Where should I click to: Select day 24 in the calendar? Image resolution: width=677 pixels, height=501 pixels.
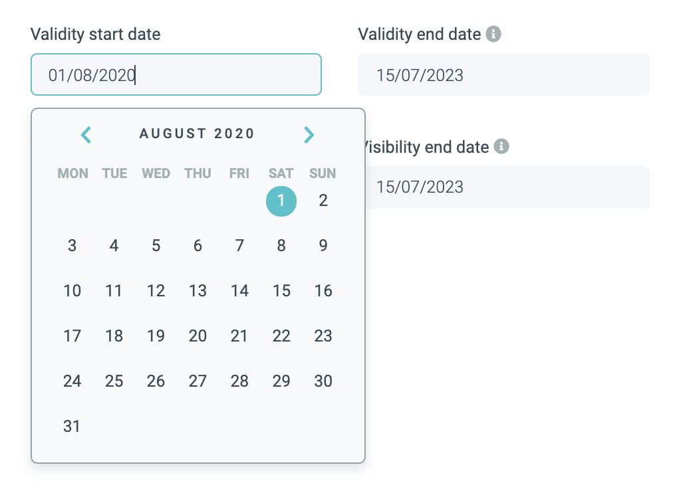pyautogui.click(x=72, y=381)
